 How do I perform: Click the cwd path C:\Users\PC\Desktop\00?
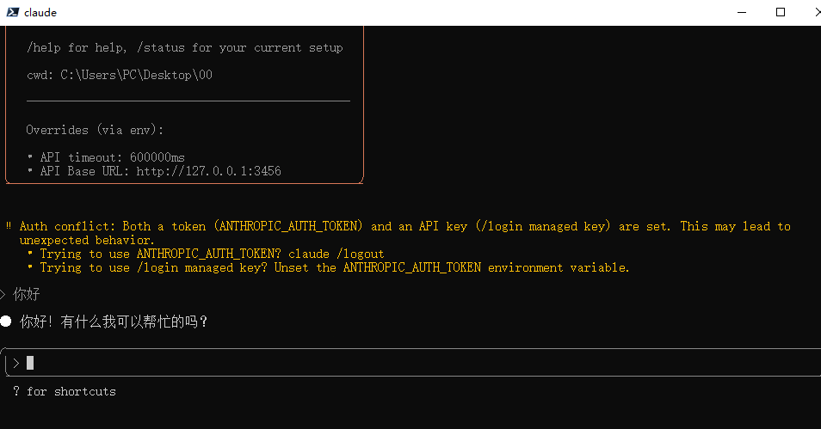[x=136, y=75]
